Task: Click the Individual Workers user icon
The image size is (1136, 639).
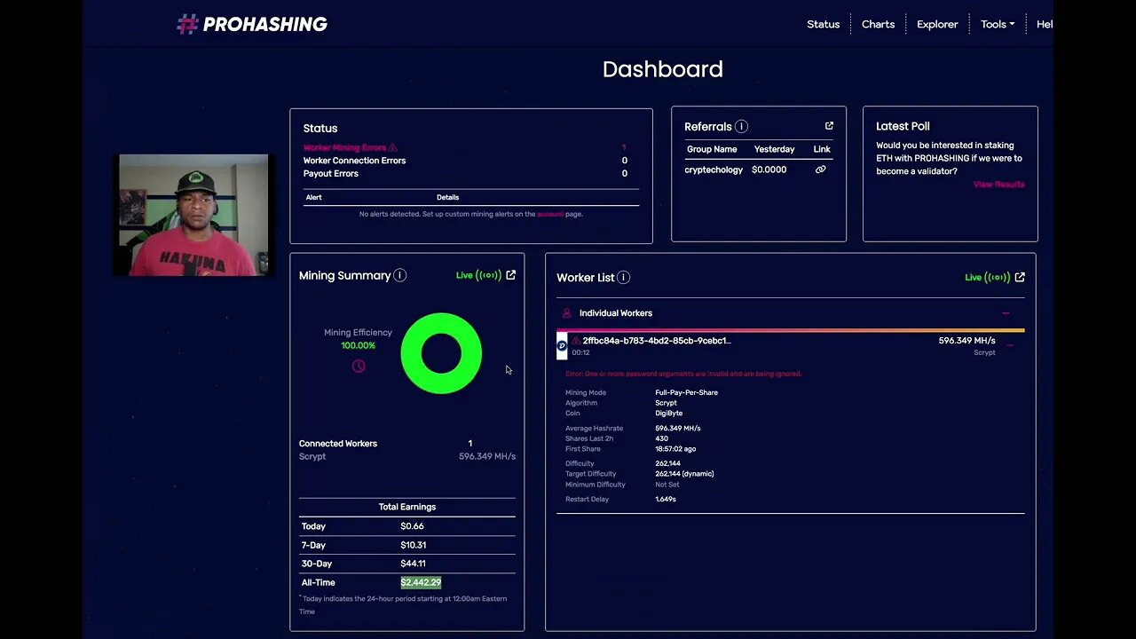Action: tap(566, 313)
